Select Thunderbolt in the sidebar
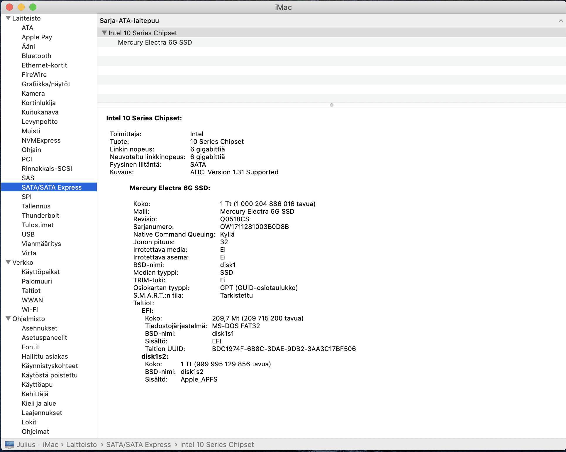Screen dimensions: 566x452 coord(40,215)
